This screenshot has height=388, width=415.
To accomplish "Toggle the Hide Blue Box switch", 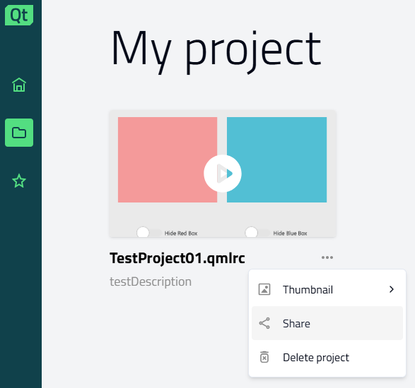I will [257, 233].
